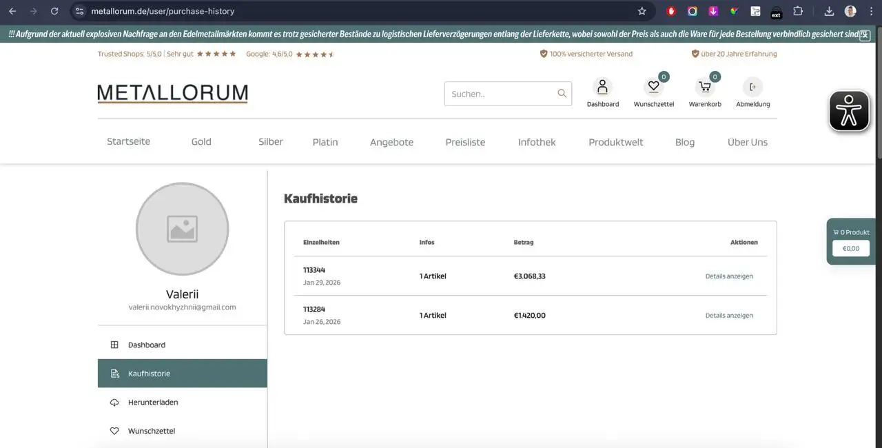Switch to the Startseite page
882x448 pixels.
point(128,142)
